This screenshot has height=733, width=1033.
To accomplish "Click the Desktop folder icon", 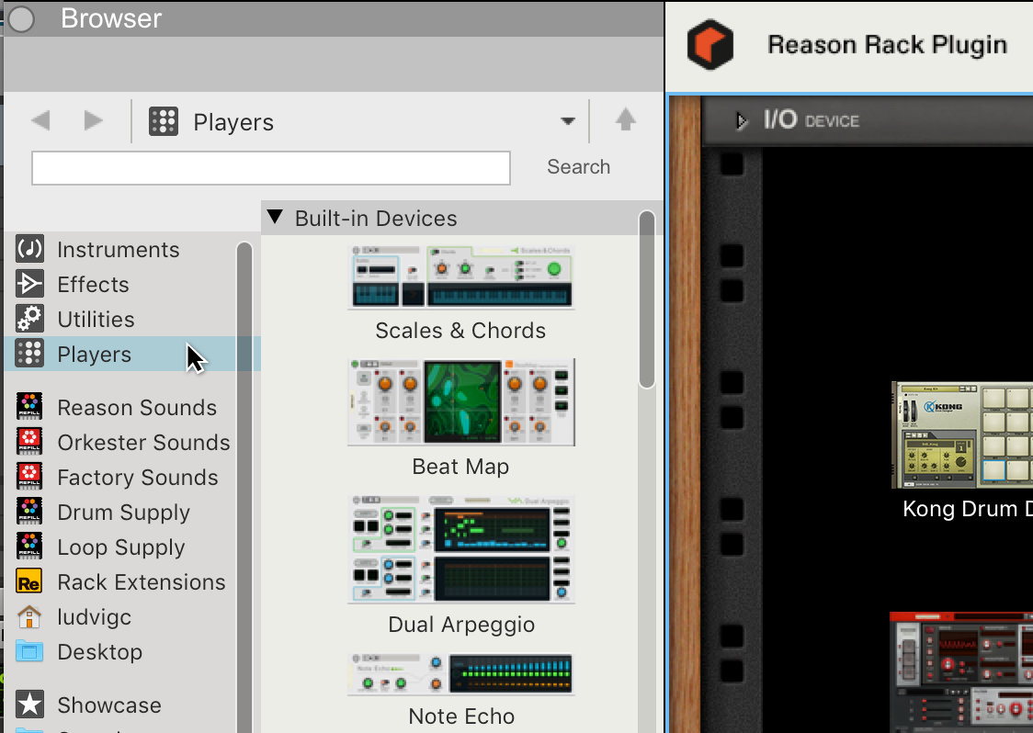I will pyautogui.click(x=29, y=651).
